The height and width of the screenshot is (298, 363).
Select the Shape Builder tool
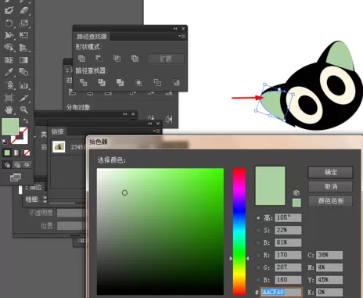click(9, 48)
